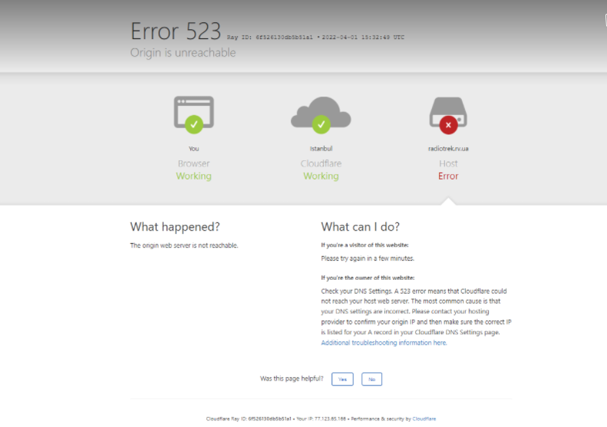Click the Error 523 heading
The height and width of the screenshot is (427, 607).
tap(176, 31)
